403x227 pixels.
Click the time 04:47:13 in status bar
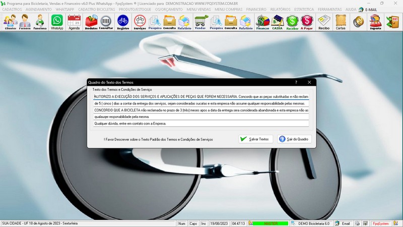point(238,223)
